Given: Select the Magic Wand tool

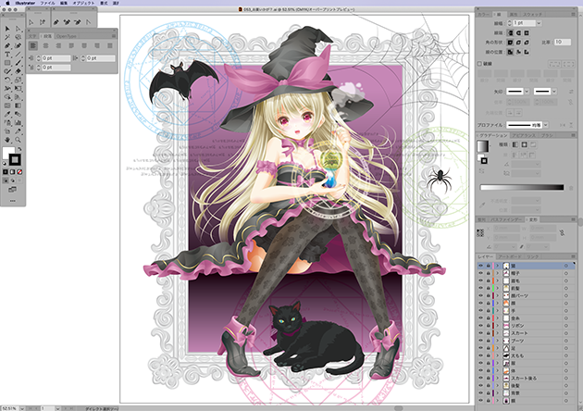Looking at the screenshot, I should point(7,37).
